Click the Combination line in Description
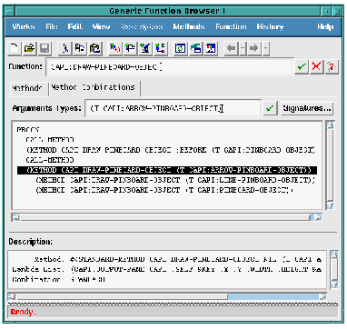The image size is (347, 329). point(59,280)
